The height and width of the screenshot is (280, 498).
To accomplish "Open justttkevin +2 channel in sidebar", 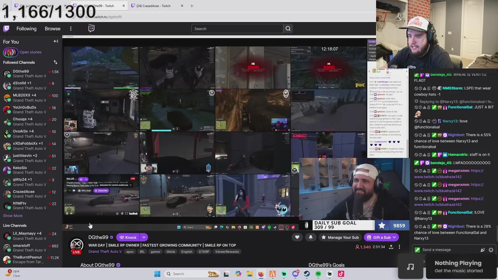I will point(31,158).
